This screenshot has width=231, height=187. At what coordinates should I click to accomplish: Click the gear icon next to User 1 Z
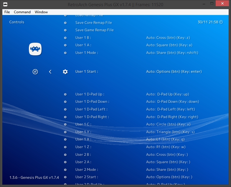pyautogui.click(x=65, y=147)
